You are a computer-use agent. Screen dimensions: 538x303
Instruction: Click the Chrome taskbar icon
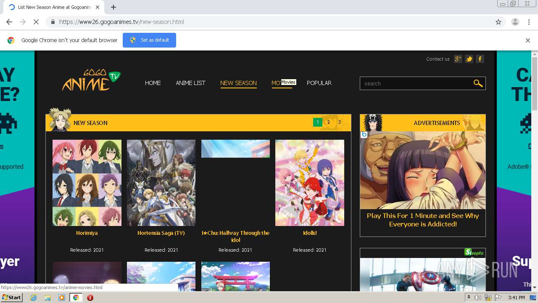(x=76, y=298)
